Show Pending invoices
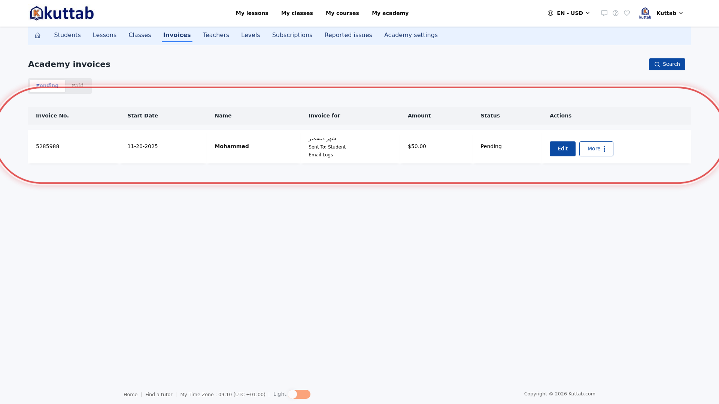This screenshot has width=719, height=404. (47, 86)
